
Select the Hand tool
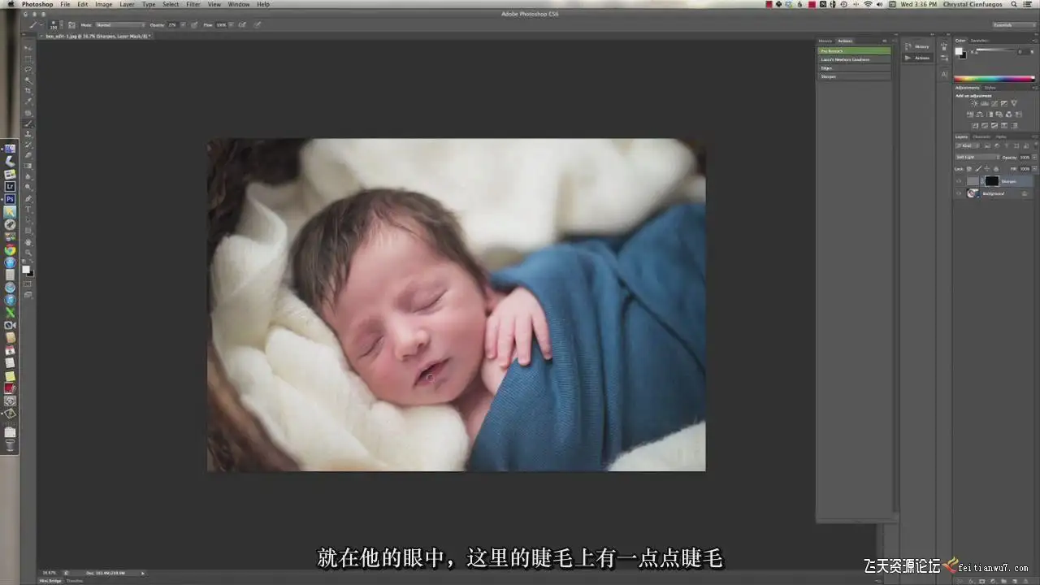click(x=28, y=242)
